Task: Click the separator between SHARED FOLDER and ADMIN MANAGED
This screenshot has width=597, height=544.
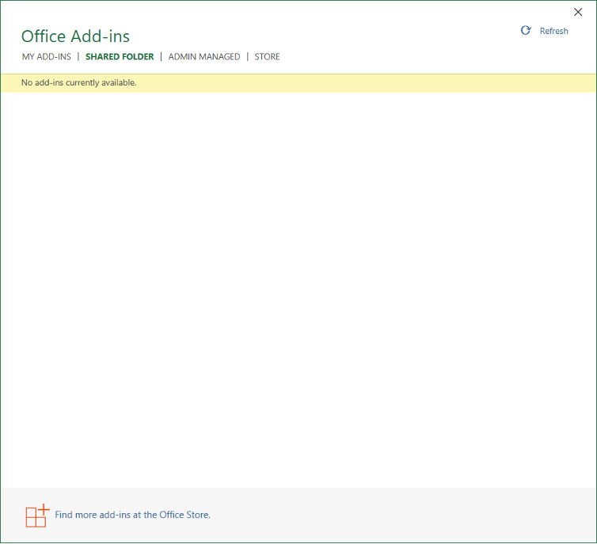Action: coord(162,57)
